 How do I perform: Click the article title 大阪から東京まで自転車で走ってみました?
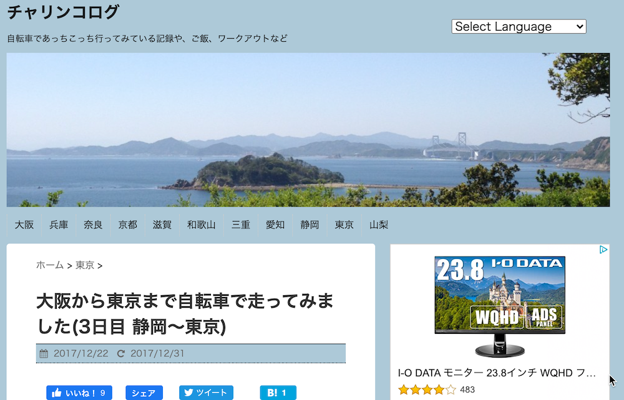[x=185, y=314]
